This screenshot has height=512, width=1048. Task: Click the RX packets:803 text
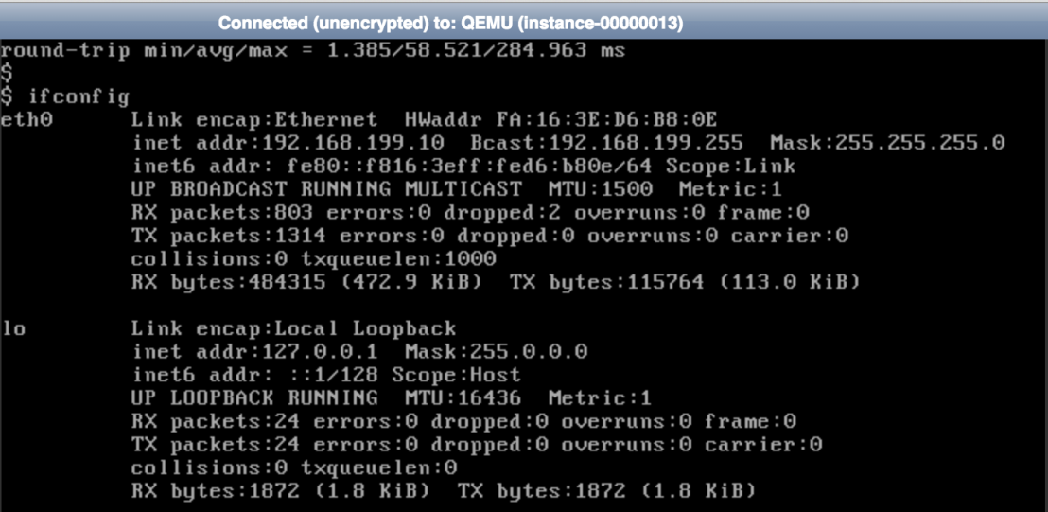tap(223, 213)
